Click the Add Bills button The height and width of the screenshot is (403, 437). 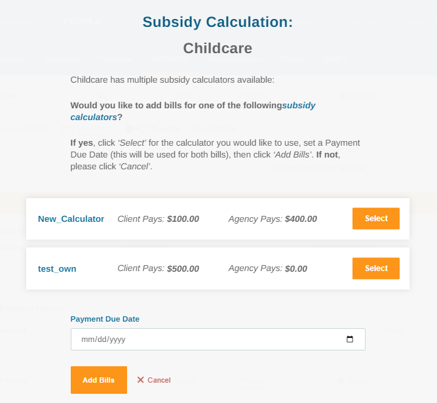pos(99,380)
